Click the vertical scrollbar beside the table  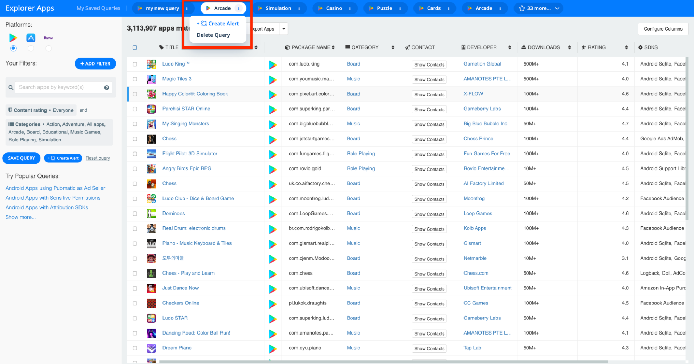click(687, 139)
